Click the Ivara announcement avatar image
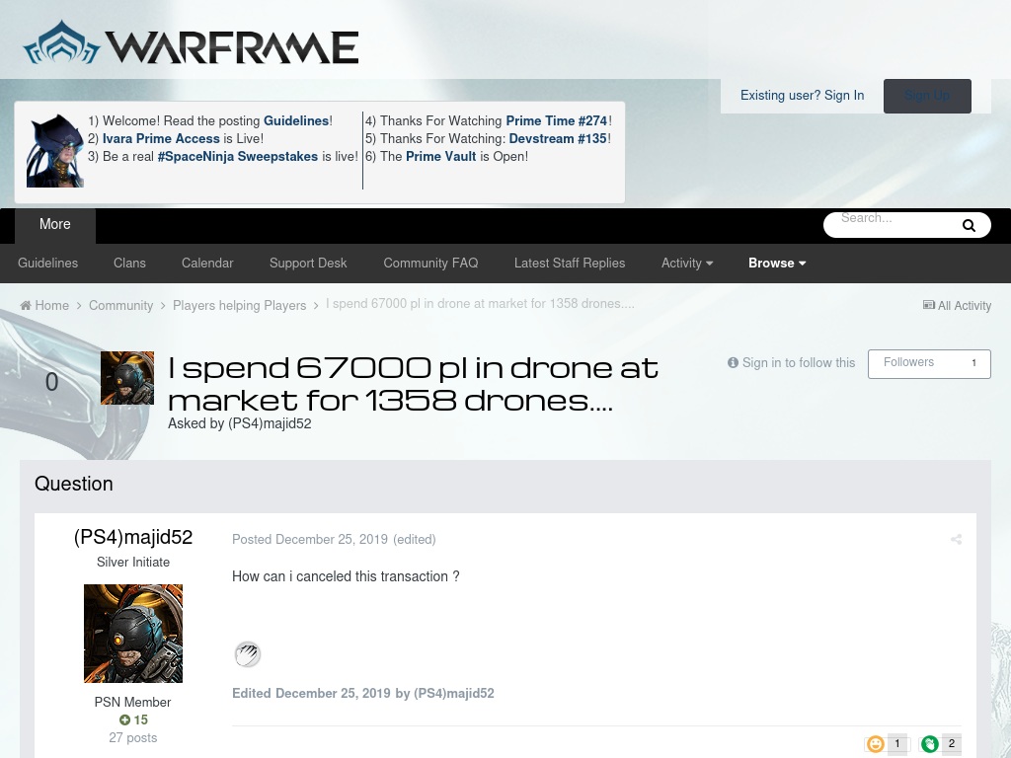The image size is (1011, 758). pyautogui.click(x=55, y=151)
